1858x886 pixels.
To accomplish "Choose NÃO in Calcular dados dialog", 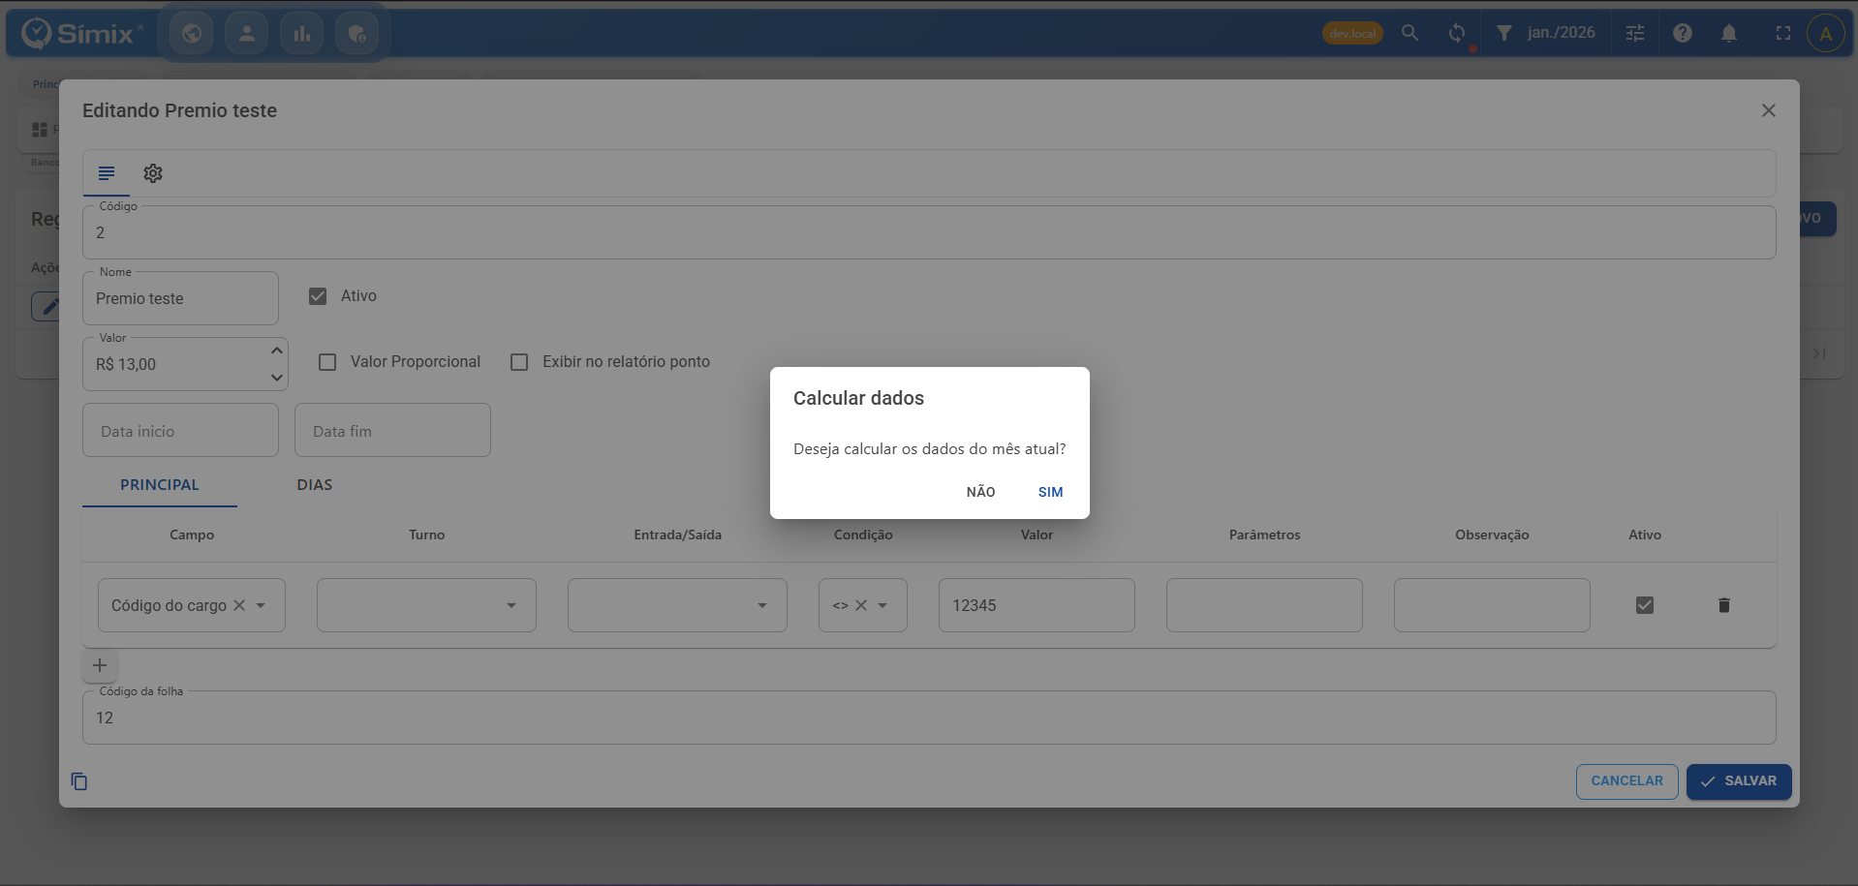I will [981, 492].
